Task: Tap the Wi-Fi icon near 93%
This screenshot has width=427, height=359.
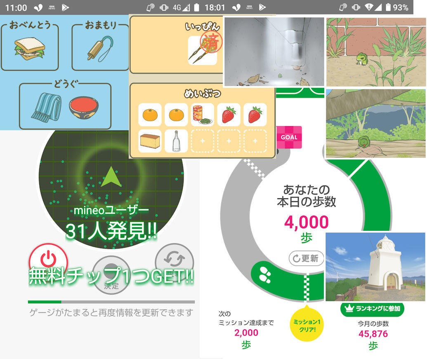Action: click(369, 7)
